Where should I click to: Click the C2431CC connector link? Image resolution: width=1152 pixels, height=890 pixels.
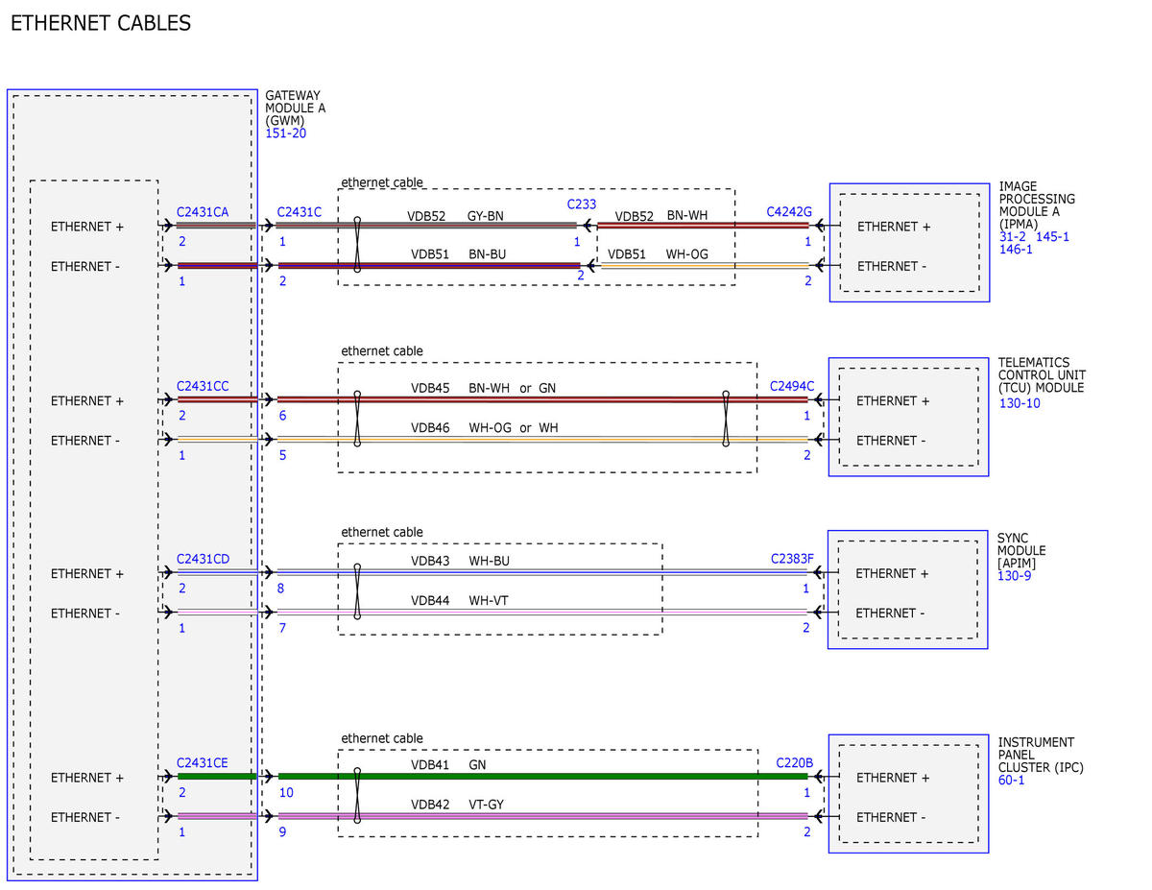point(203,386)
